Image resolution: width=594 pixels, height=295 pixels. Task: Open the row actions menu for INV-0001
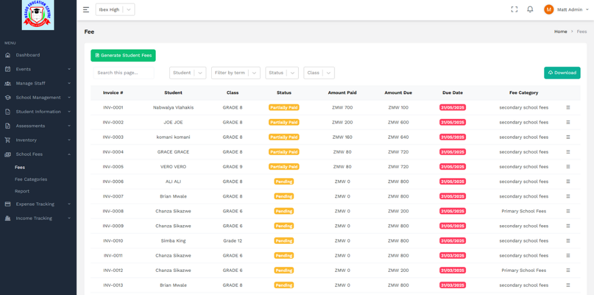[568, 107]
